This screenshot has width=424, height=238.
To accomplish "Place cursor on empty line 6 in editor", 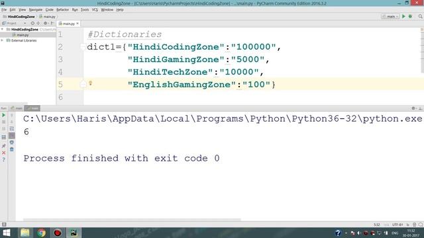I will click(x=254, y=97).
